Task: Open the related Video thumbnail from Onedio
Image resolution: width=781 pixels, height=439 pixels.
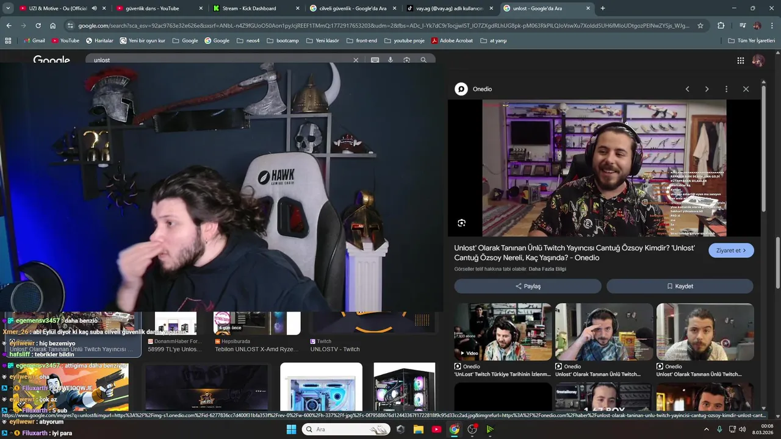Action: [x=503, y=332]
